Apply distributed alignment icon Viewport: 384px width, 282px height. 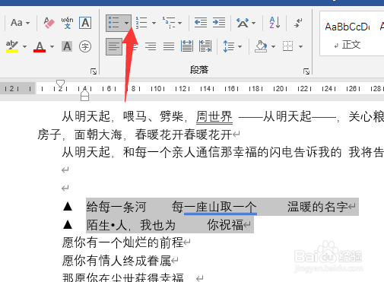pyautogui.click(x=187, y=46)
